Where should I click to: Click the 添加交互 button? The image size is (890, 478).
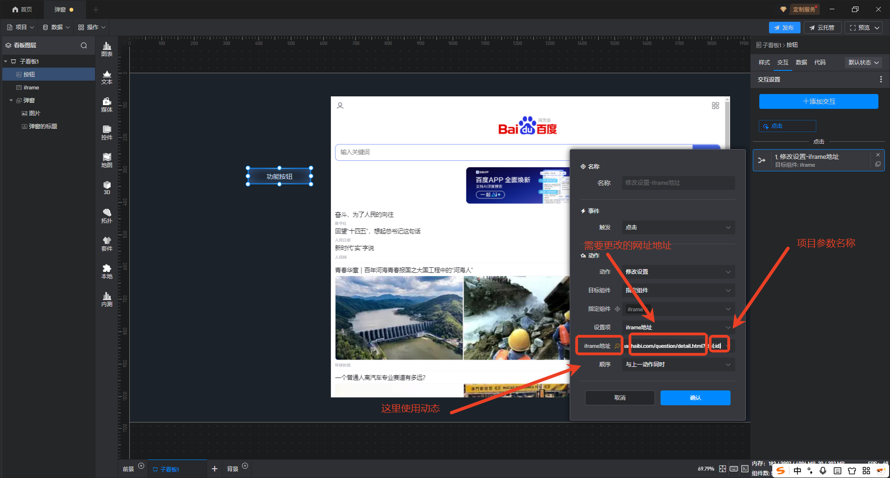(818, 101)
